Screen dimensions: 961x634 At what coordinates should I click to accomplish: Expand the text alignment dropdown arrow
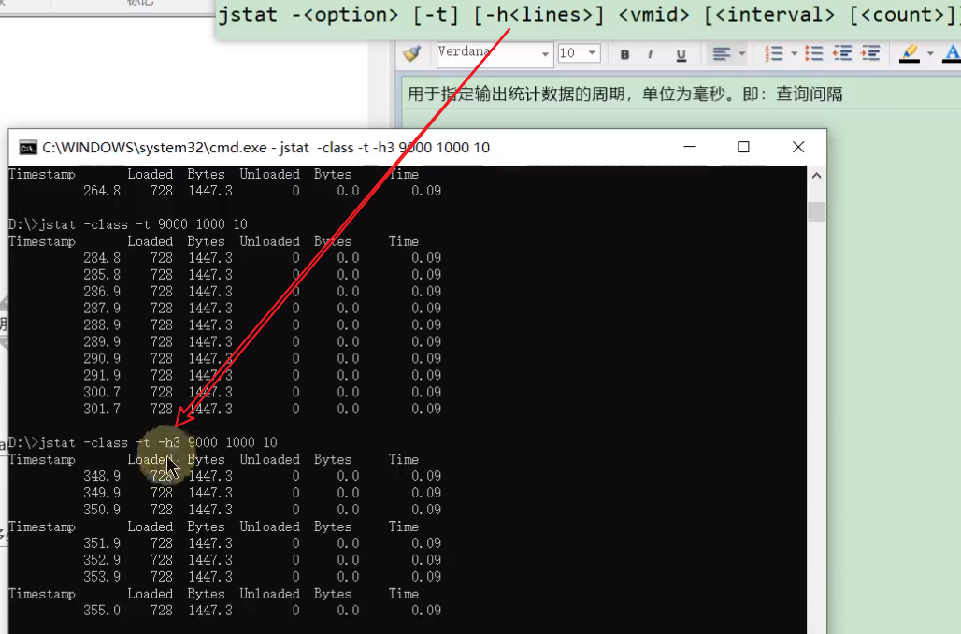coord(741,54)
